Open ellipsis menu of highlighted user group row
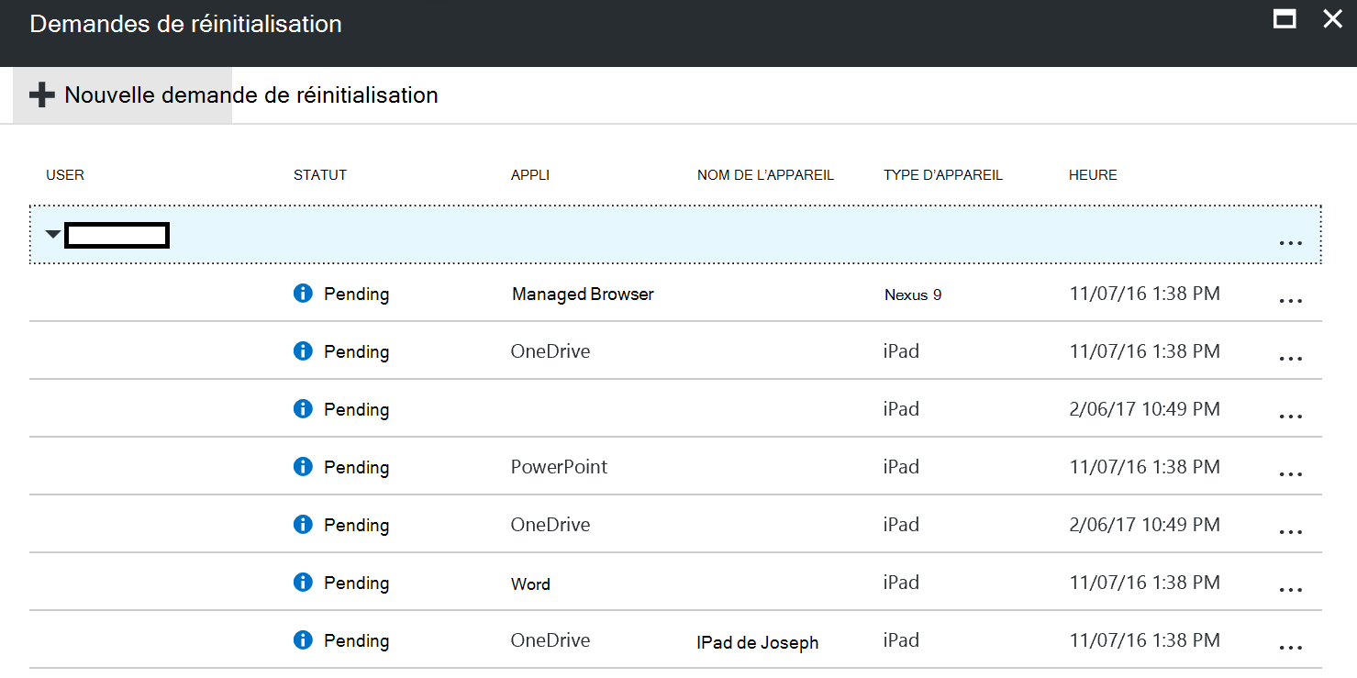This screenshot has height=678, width=1357. point(1290,243)
